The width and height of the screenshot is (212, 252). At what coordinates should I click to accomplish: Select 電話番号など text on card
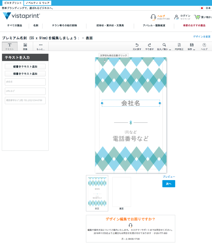[131, 138]
